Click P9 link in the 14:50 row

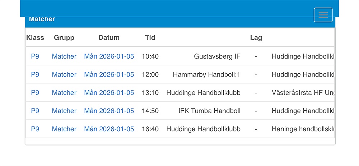[x=35, y=111]
